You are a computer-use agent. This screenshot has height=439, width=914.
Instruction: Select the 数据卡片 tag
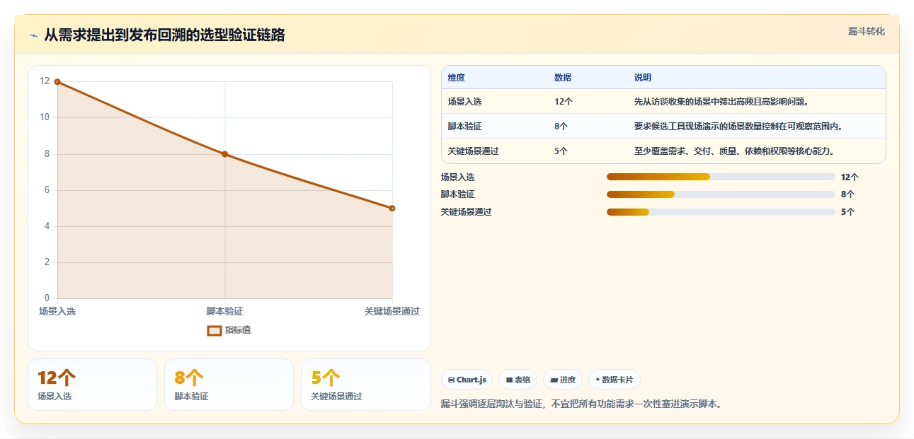615,380
